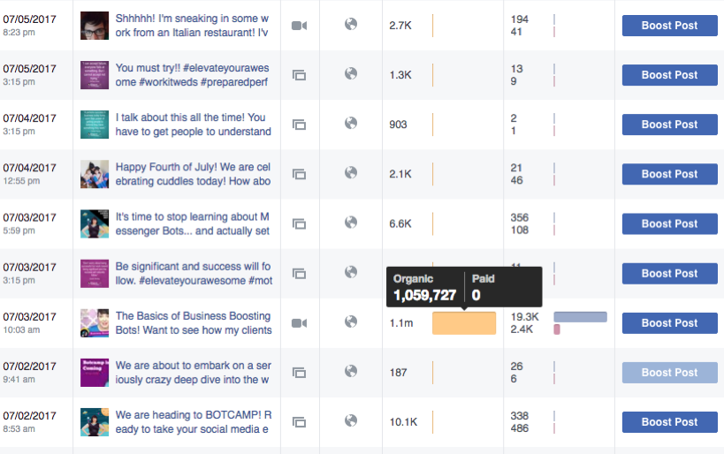Click blue engagement bar showing 19.3K
This screenshot has width=724, height=454.
(581, 317)
